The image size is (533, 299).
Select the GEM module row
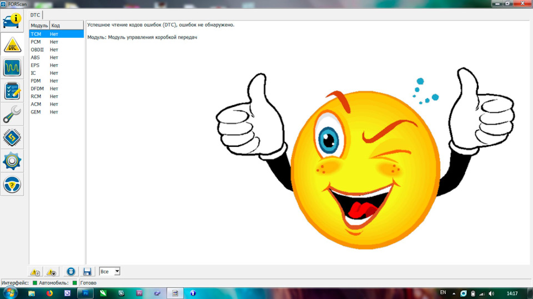[x=57, y=112]
